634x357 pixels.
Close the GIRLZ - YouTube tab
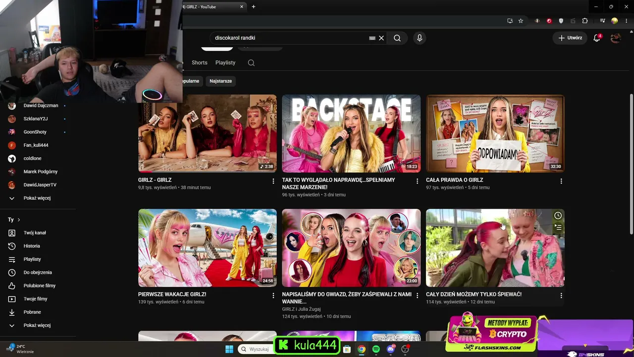pos(242,7)
